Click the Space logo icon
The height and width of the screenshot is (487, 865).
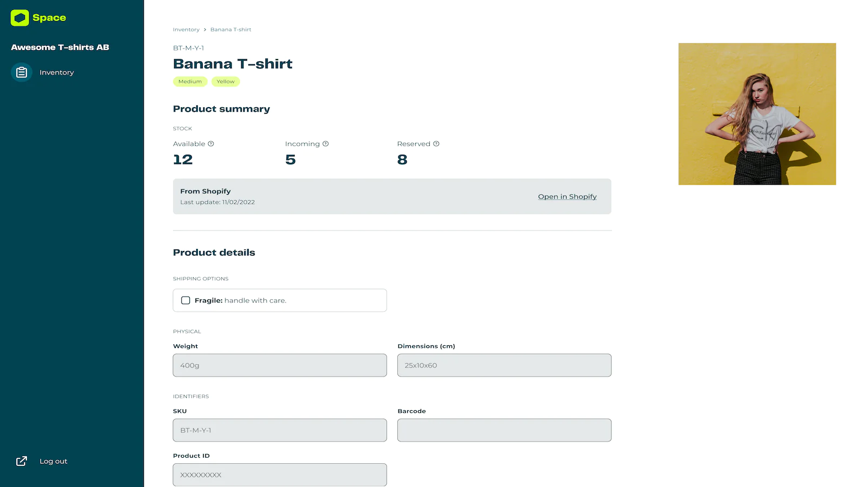point(20,18)
